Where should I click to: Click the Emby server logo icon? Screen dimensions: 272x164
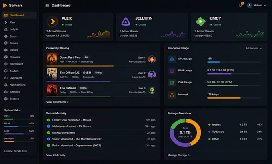pos(200,22)
